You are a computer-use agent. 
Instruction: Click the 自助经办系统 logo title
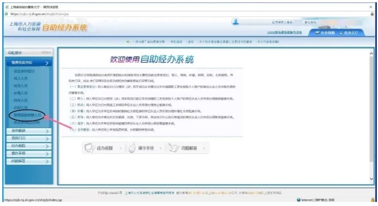(x=65, y=27)
